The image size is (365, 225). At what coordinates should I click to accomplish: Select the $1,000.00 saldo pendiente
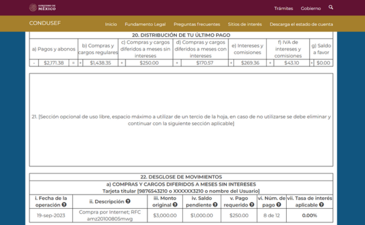pos(202,215)
